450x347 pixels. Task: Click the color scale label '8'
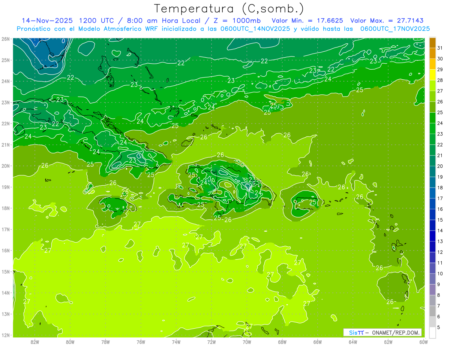[439, 295]
